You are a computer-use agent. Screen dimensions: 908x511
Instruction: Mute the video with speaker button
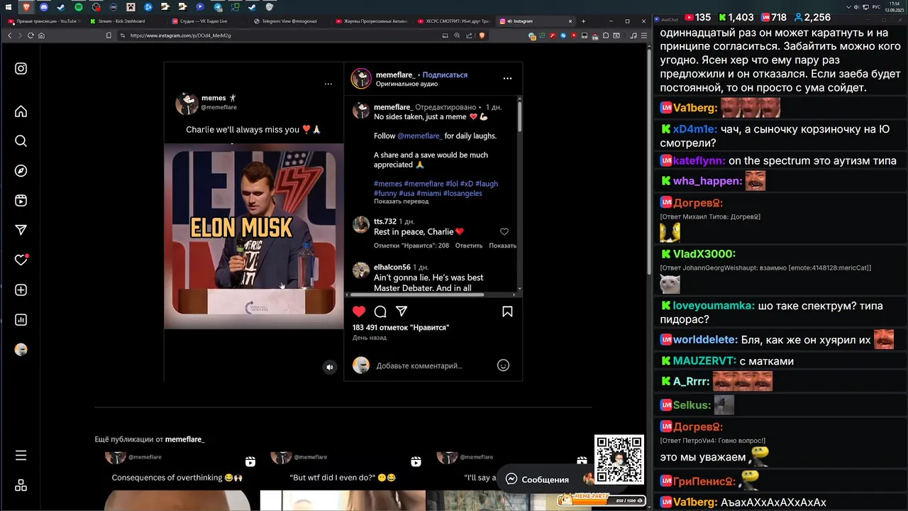point(330,367)
